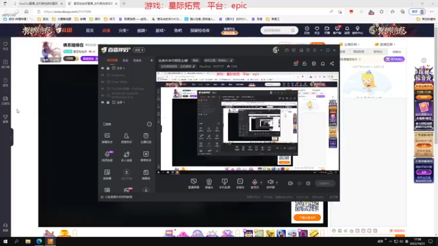Viewport: 438px width, 246px height.
Task: Click the record video icon in streaming bar
Action: click(x=291, y=183)
